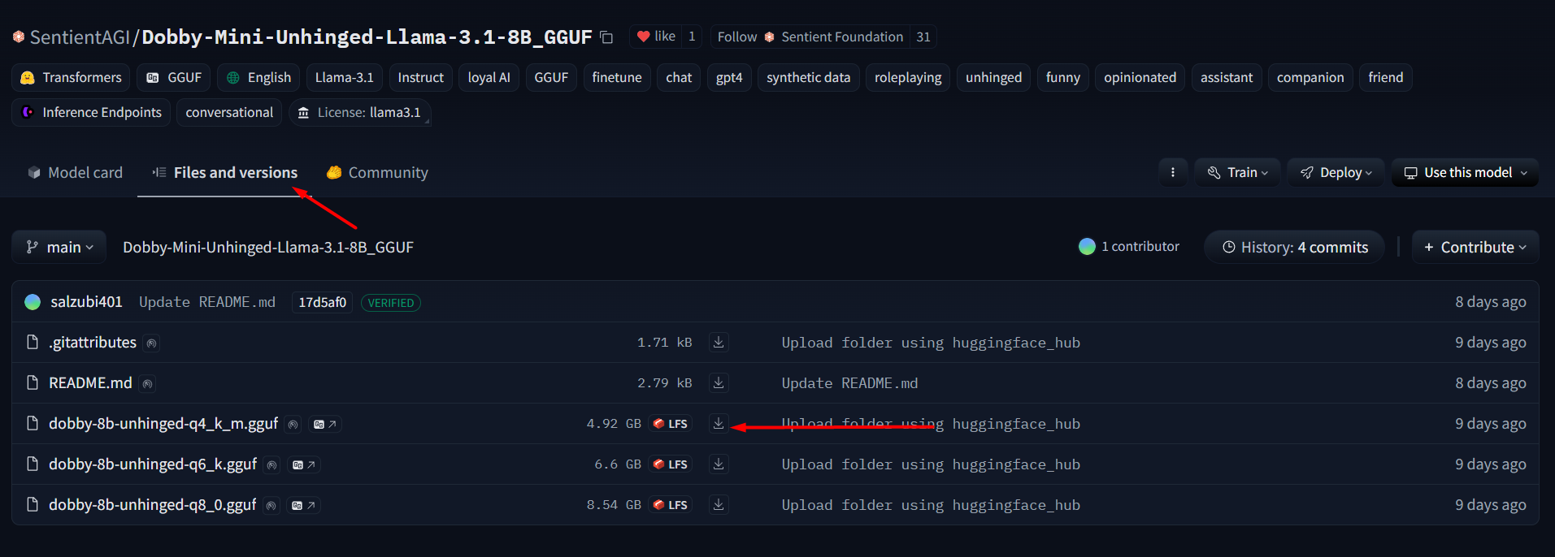Click the security scan icon beside q8_0.gguf
The width and height of the screenshot is (1555, 557).
(271, 506)
